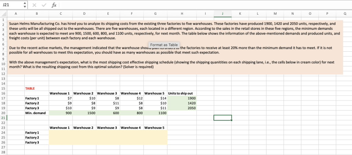
Task: Select column C header
Action: coord(60,14)
